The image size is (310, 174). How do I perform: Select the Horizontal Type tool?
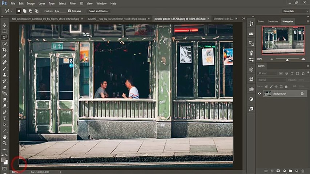coord(5,118)
